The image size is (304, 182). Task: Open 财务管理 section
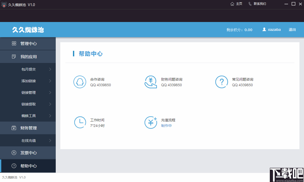coord(28,128)
